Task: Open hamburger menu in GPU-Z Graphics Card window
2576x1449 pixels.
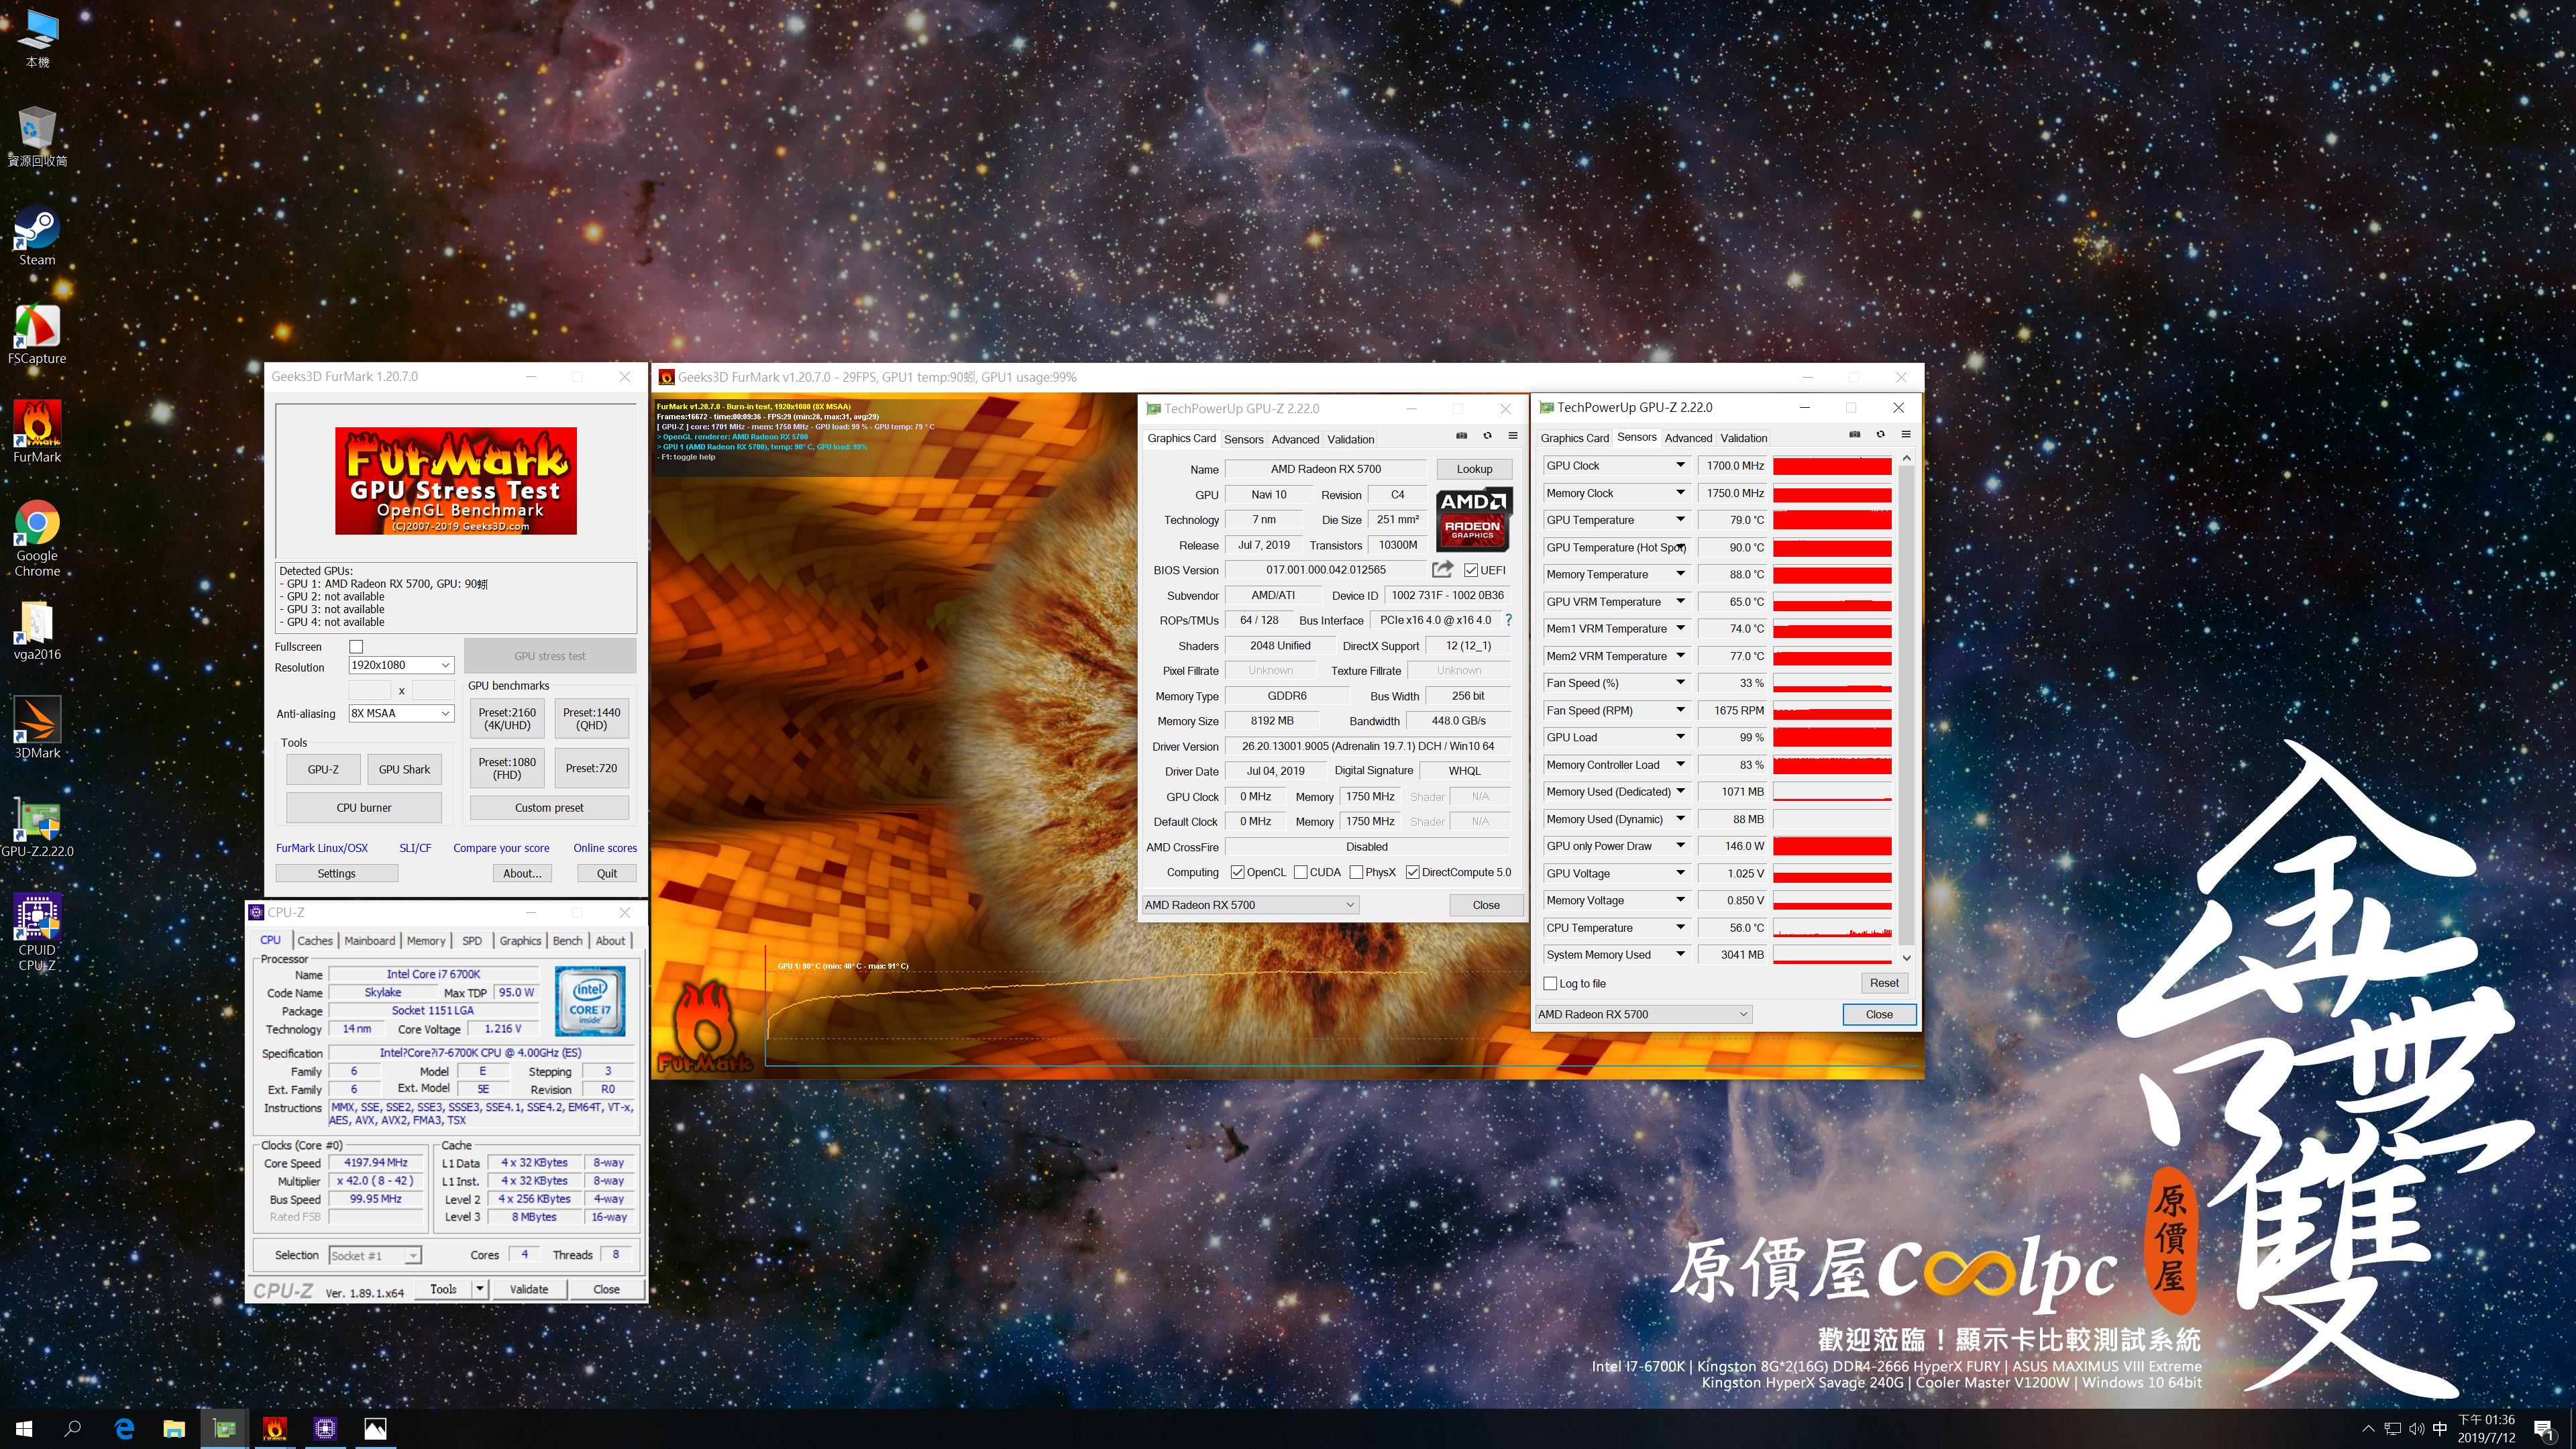Action: click(x=1513, y=436)
